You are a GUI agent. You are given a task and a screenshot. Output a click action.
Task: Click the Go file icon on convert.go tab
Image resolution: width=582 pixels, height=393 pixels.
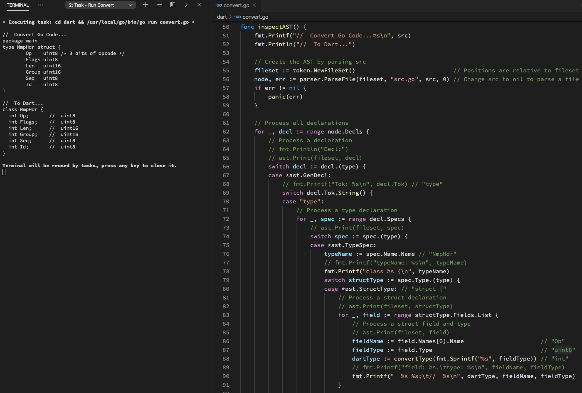point(219,5)
